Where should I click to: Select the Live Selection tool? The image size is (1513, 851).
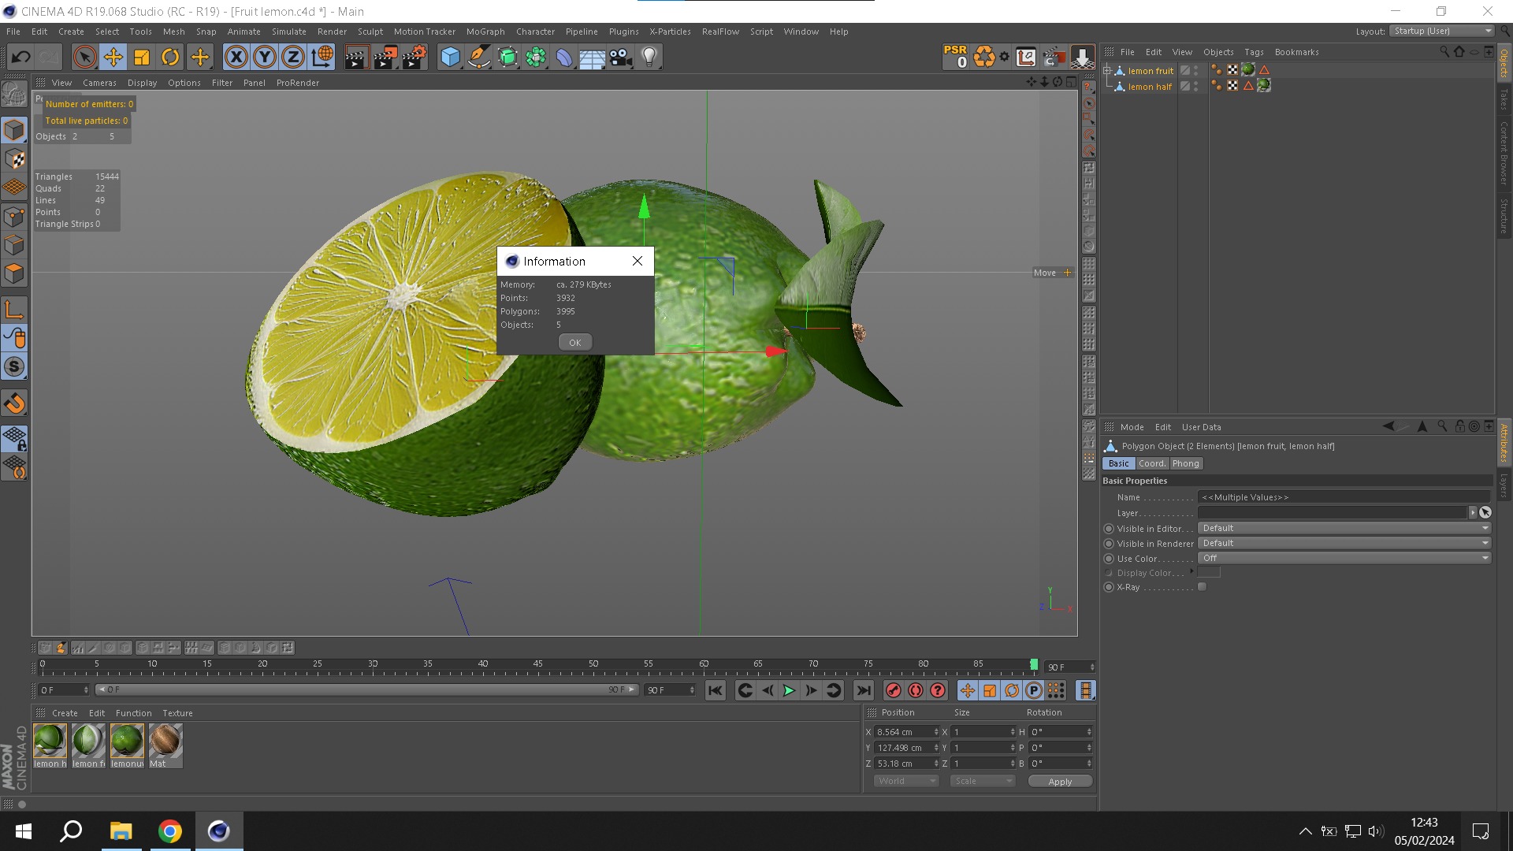coord(85,57)
